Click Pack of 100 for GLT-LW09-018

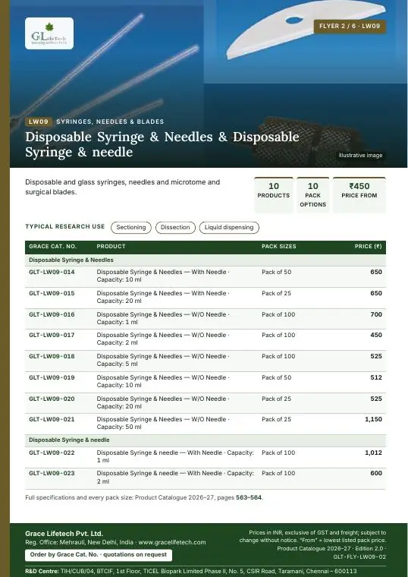[278, 357]
